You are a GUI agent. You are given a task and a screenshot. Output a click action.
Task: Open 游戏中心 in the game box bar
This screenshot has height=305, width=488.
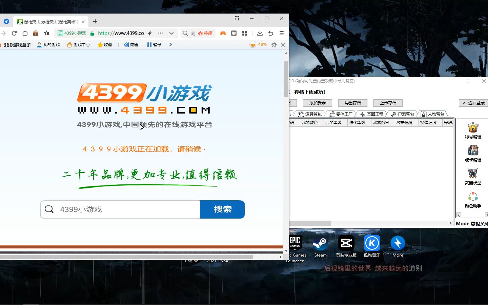coord(78,45)
